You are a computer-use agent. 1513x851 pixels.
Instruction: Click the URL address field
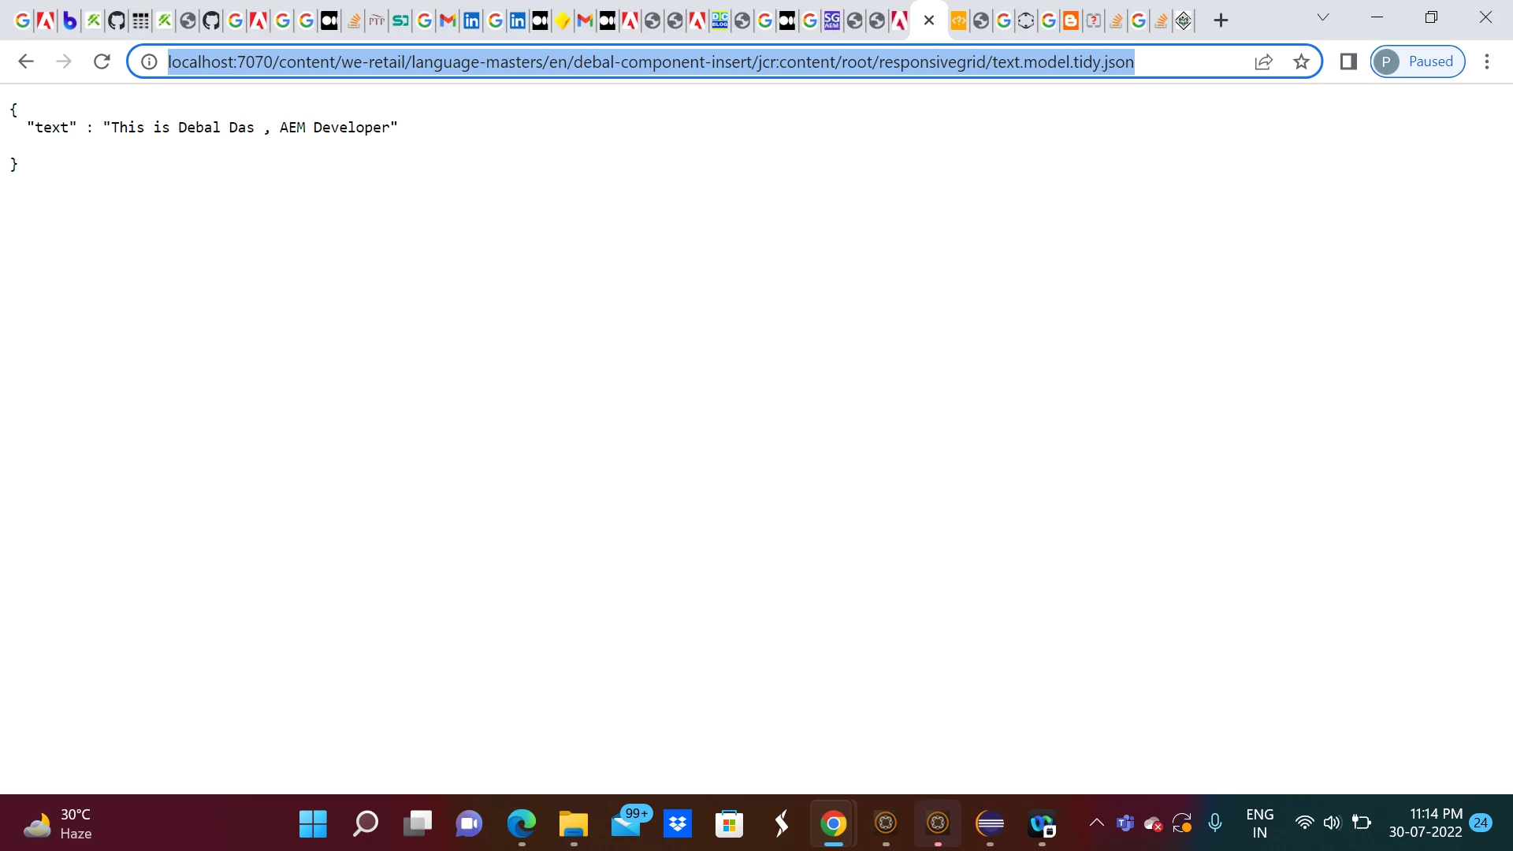(650, 61)
